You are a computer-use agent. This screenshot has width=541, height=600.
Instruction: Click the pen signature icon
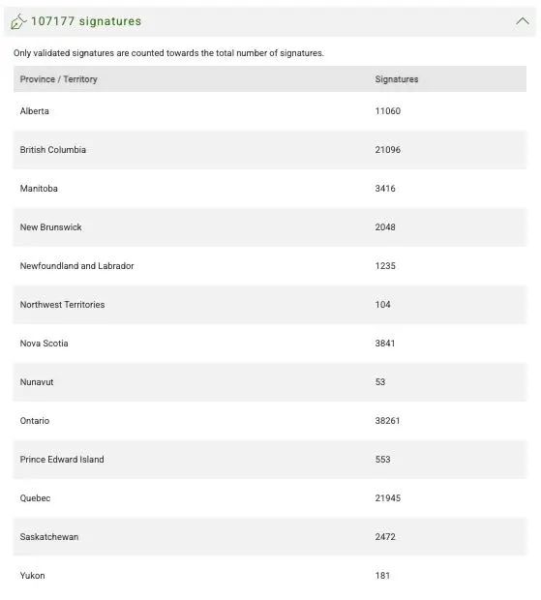(18, 21)
